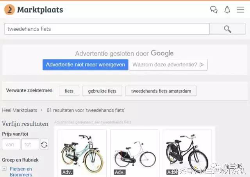
Task: Click the play triangle beside 'Waarom deze advertentie?'
Action: point(202,64)
